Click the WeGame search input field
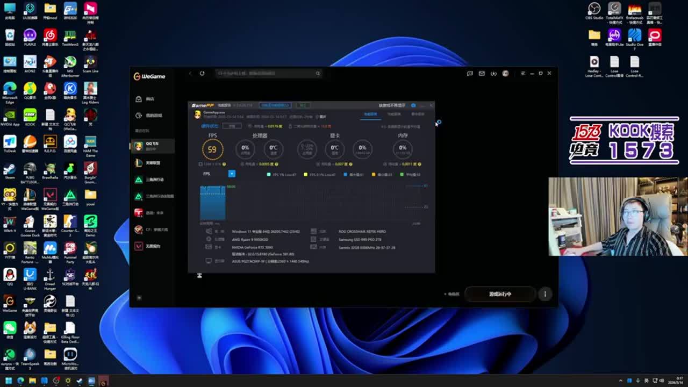This screenshot has height=387, width=688. 266,74
